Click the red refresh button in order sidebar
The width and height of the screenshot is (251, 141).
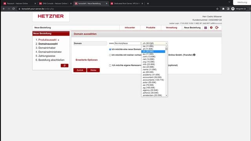click(64, 65)
